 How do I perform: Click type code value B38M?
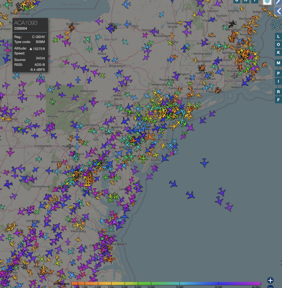tap(40, 42)
